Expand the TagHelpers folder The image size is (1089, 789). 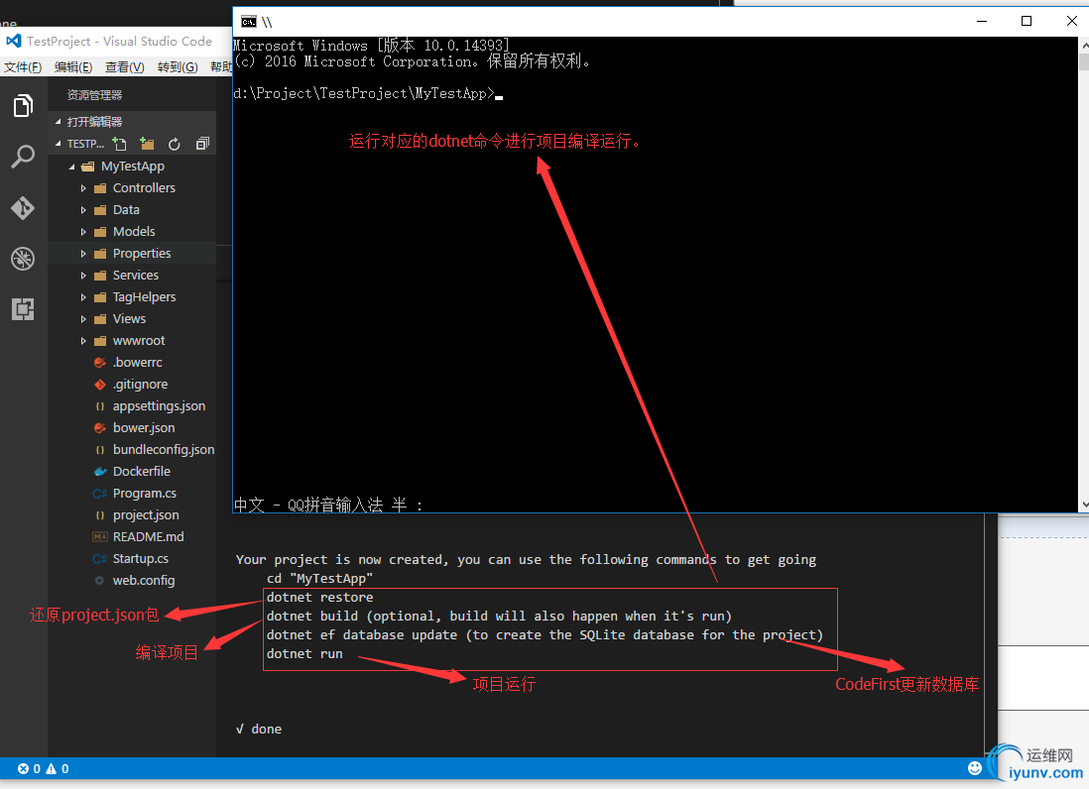(x=83, y=297)
